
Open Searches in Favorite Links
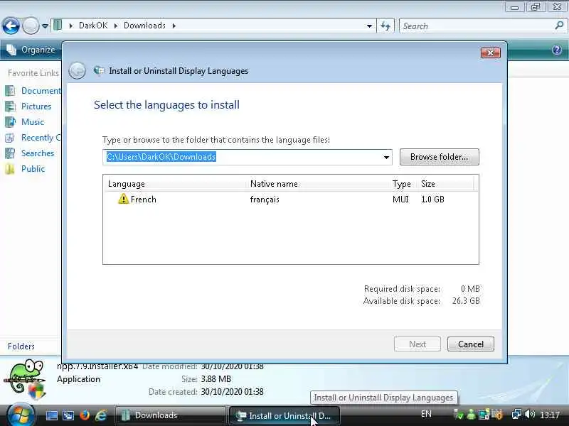(38, 153)
